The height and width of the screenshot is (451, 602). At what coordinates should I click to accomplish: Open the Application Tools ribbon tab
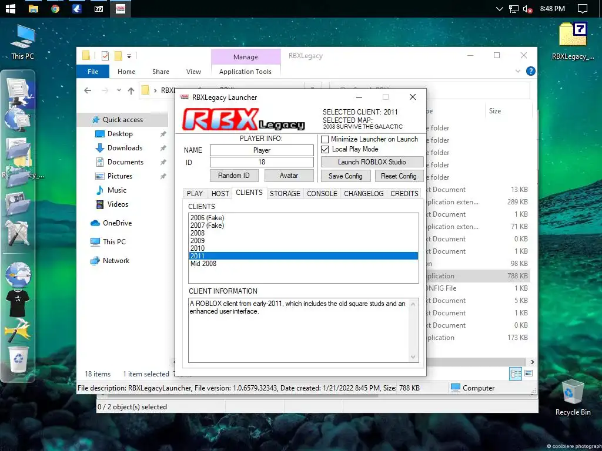pyautogui.click(x=245, y=72)
